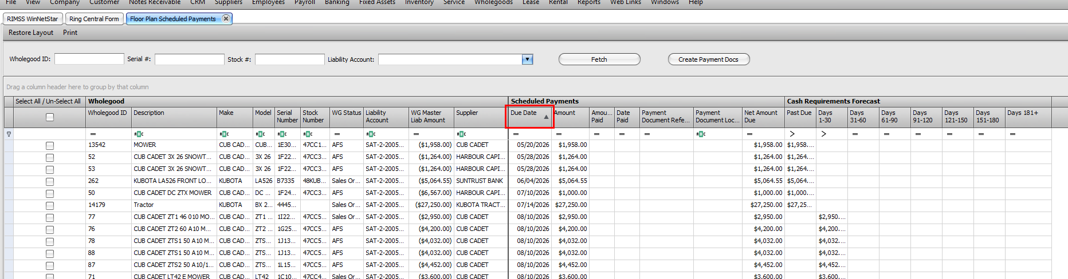
Task: Click Select All / Un-Select All header
Action: (48, 101)
